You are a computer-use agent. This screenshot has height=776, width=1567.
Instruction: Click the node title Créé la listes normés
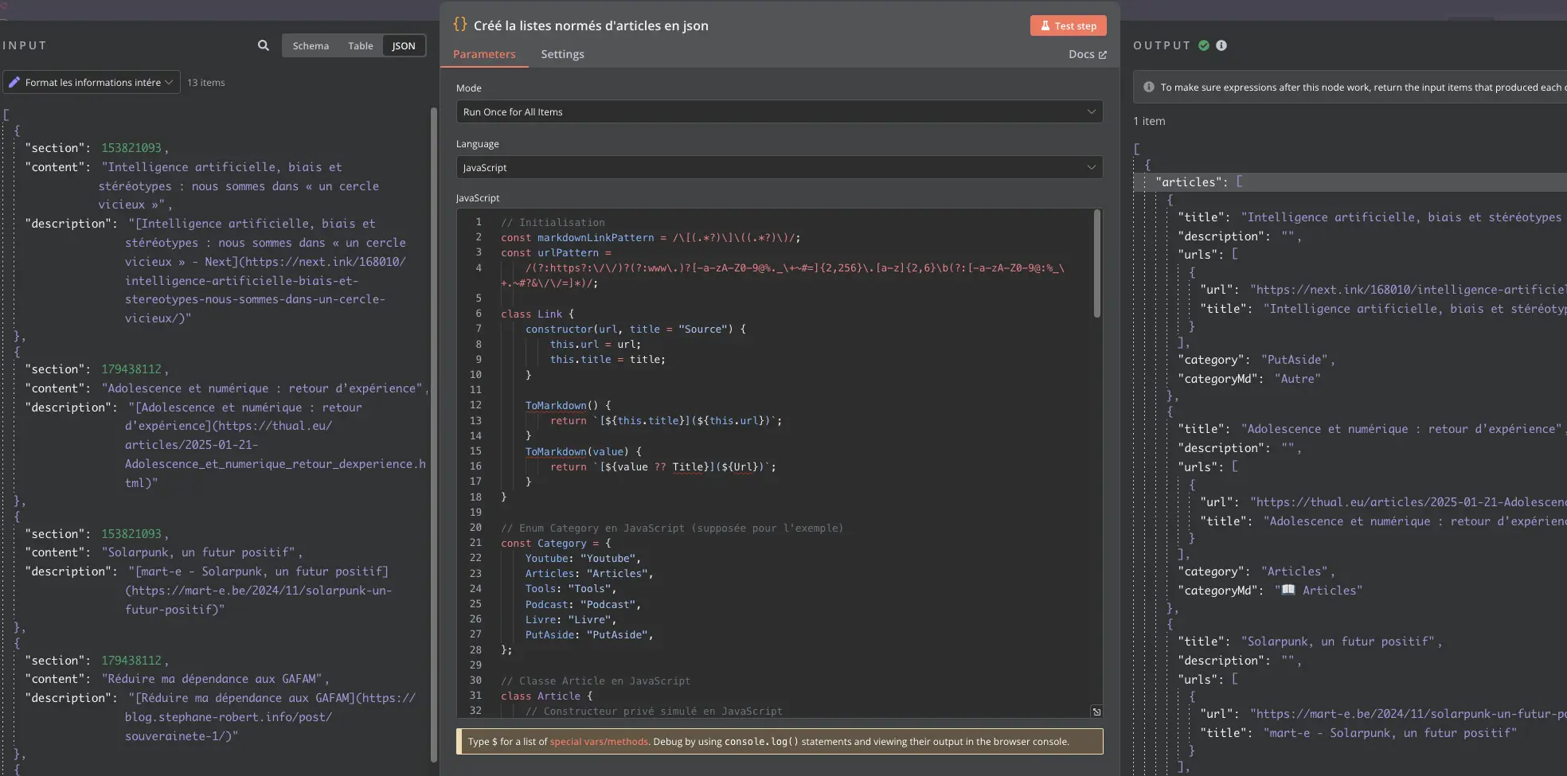591,25
